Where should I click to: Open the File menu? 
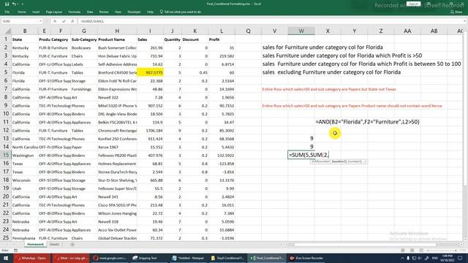pyautogui.click(x=7, y=12)
